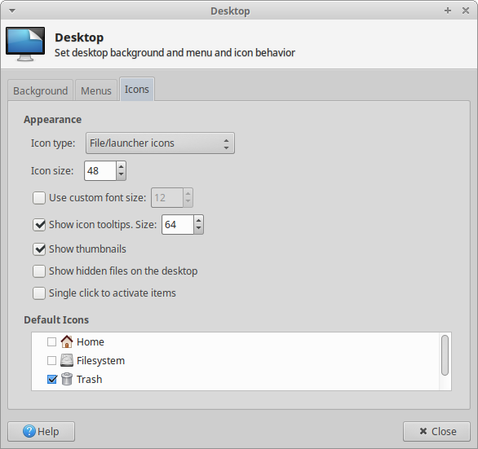The image size is (478, 449).
Task: Click down arrow of custom font size spinner
Action: (188, 201)
